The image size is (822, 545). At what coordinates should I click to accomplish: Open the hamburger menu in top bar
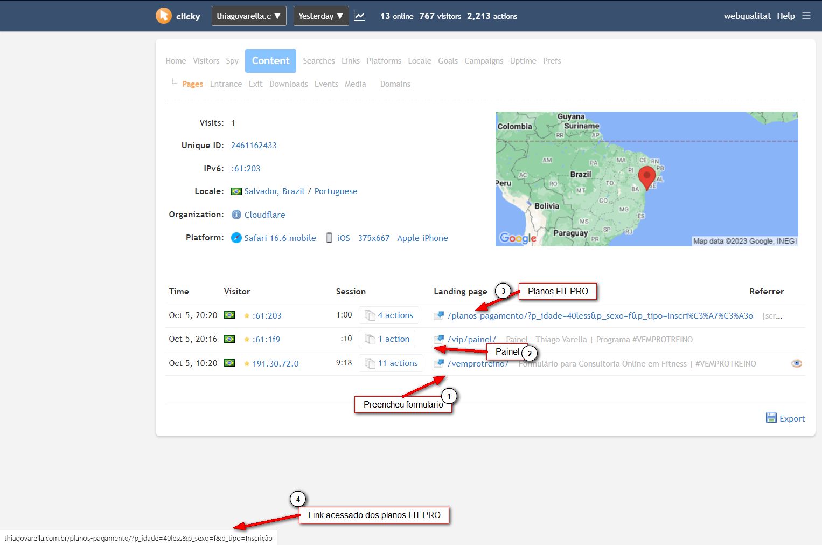[806, 16]
